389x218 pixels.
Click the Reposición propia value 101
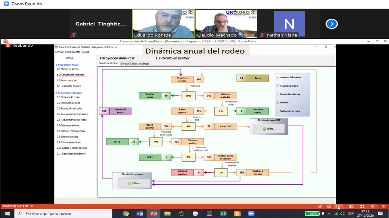(x=104, y=111)
